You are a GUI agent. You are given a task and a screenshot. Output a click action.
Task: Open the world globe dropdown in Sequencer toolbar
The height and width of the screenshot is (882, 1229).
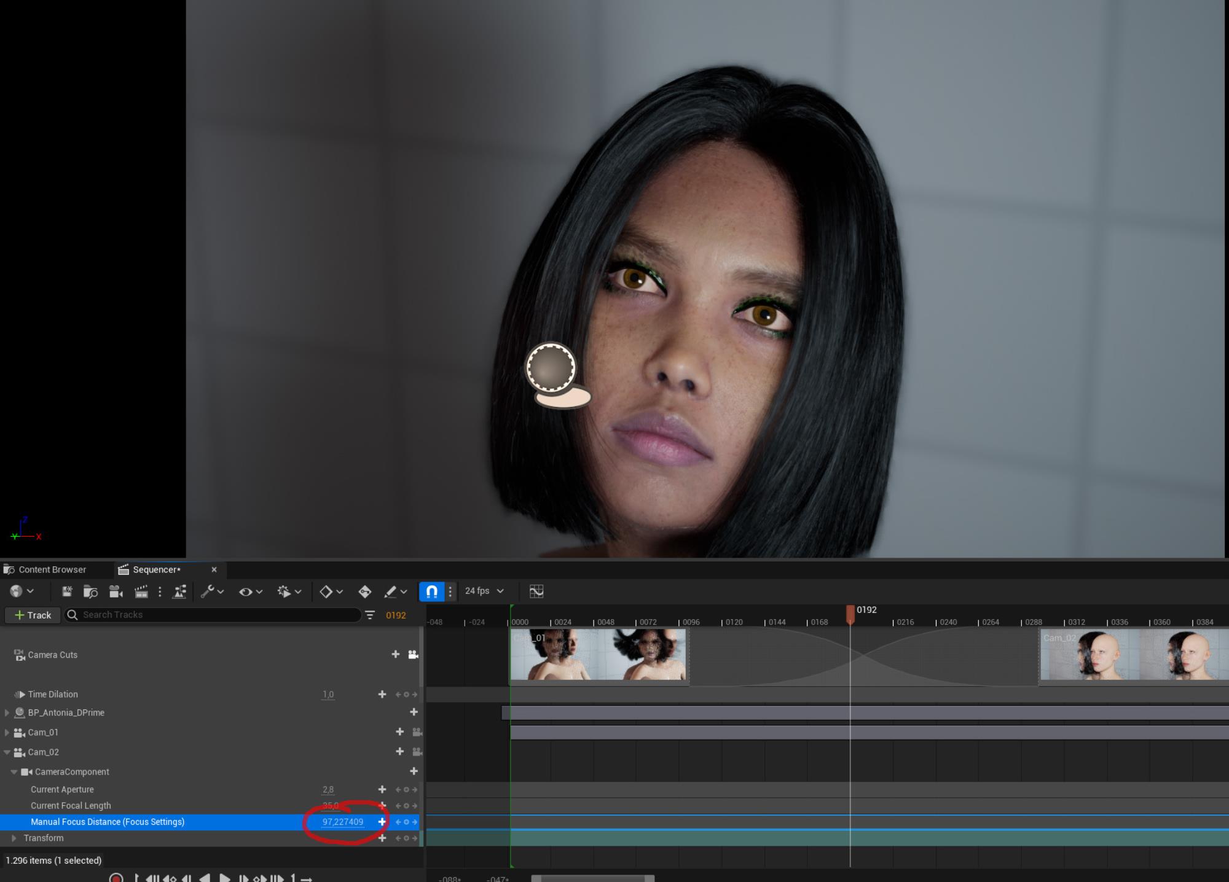pyautogui.click(x=22, y=591)
